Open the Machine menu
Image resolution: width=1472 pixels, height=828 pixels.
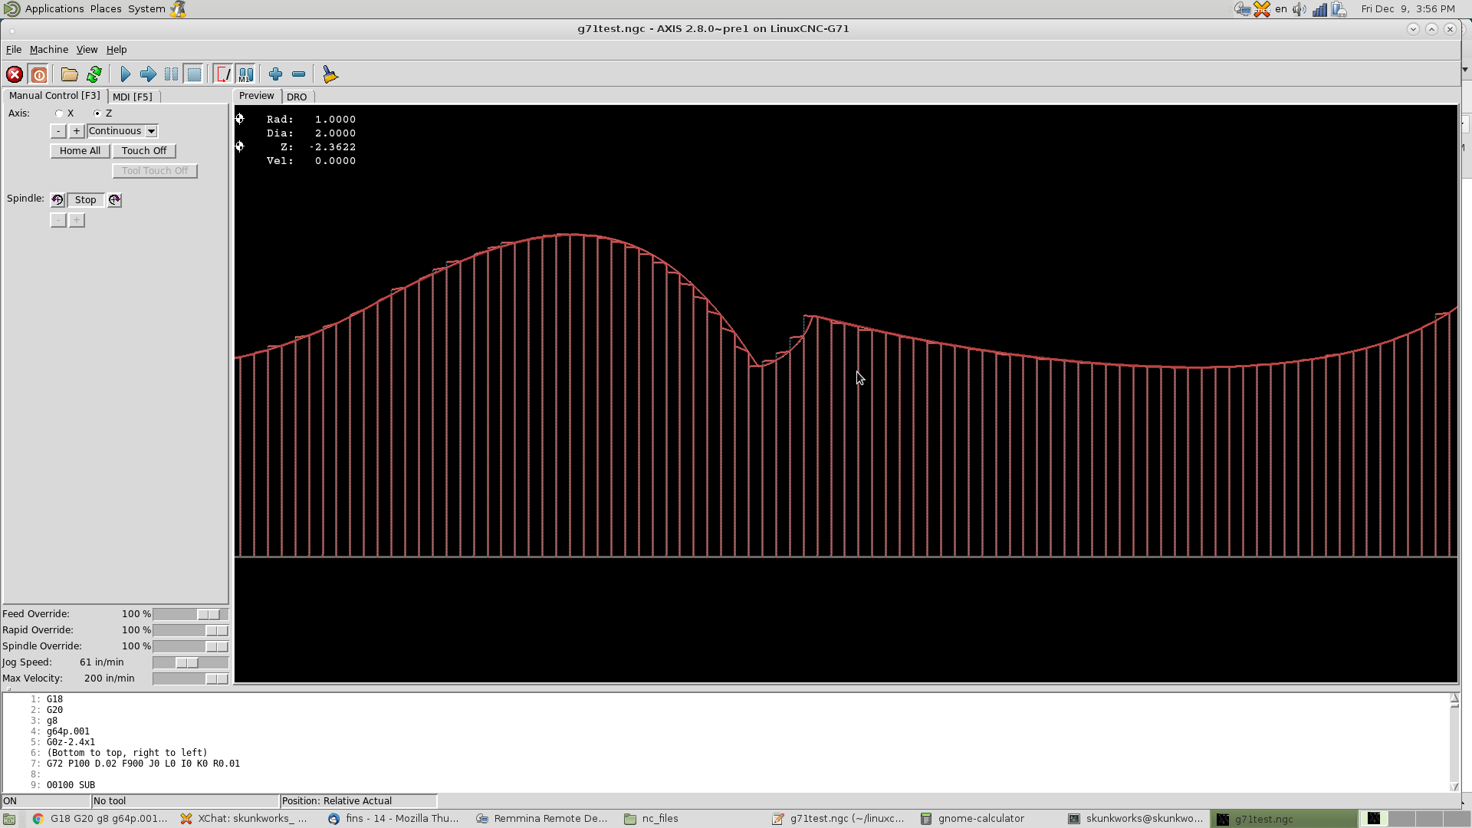(x=49, y=50)
